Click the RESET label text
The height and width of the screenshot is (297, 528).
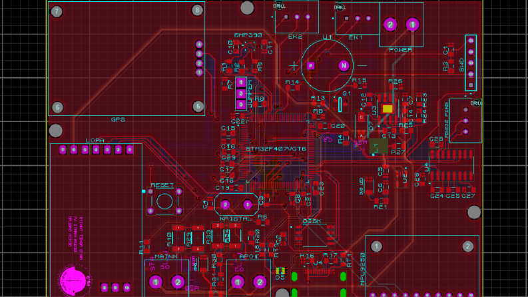click(162, 185)
